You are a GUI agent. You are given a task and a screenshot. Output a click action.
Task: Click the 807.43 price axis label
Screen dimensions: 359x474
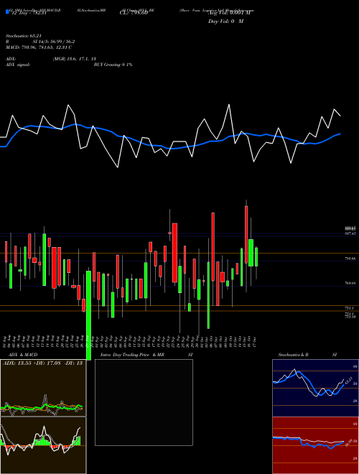pyautogui.click(x=350, y=233)
